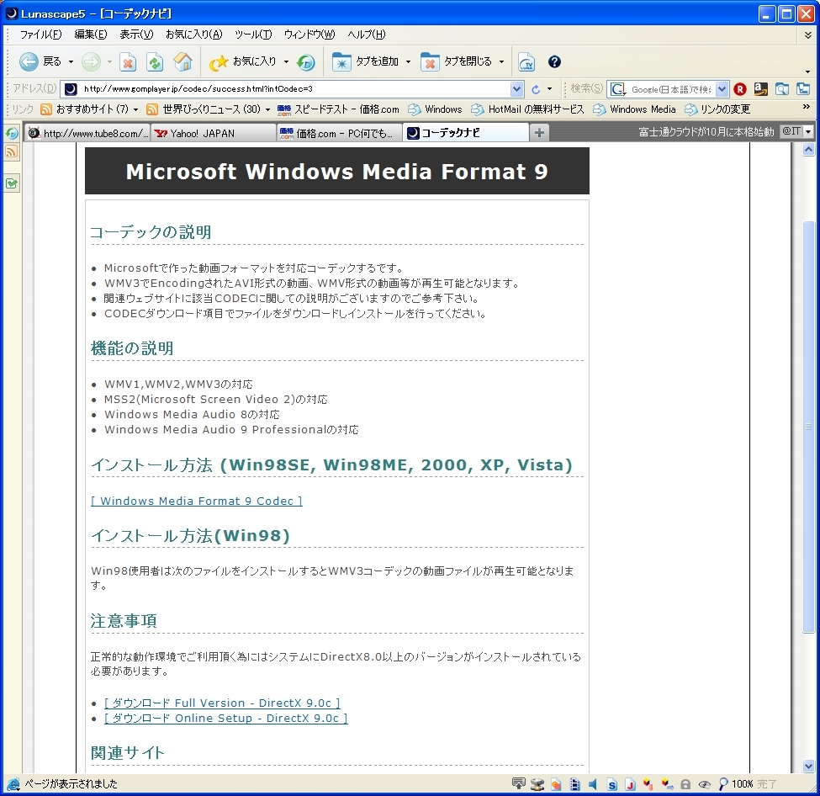Expand the 世界びっくりニュース (30) dropdown
The height and width of the screenshot is (796, 820).
[267, 110]
